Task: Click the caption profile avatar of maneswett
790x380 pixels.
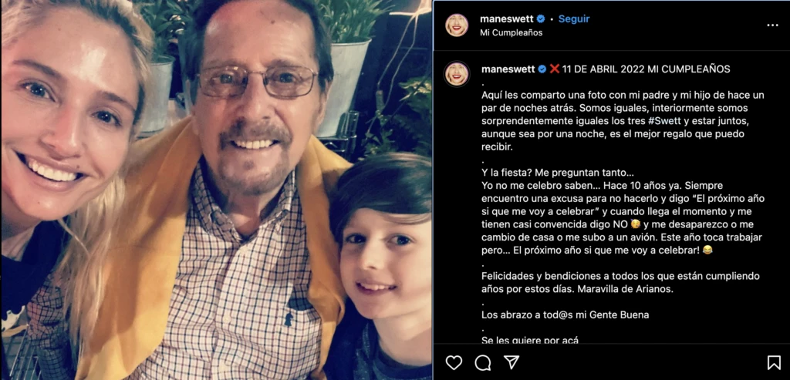Action: point(457,74)
